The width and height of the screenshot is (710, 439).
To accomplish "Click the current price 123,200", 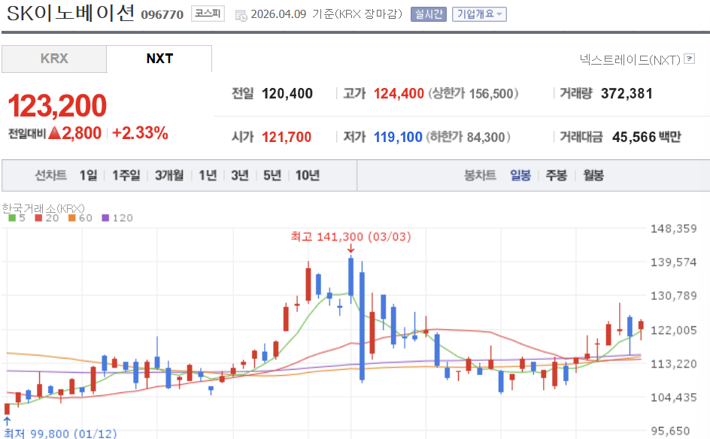I will click(57, 105).
